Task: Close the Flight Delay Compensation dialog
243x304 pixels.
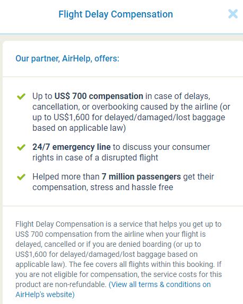Action: pos(233,14)
